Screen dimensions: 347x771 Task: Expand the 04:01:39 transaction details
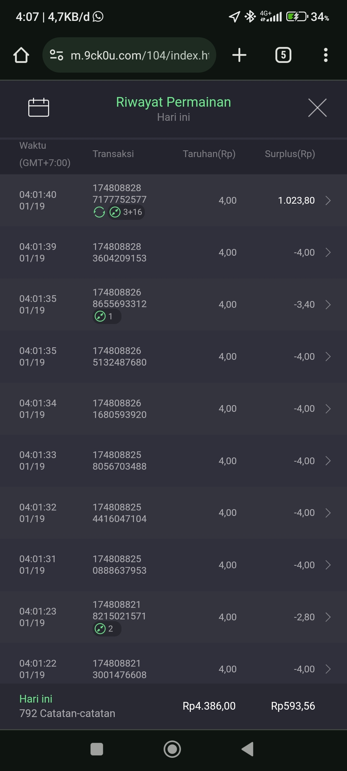tap(328, 253)
